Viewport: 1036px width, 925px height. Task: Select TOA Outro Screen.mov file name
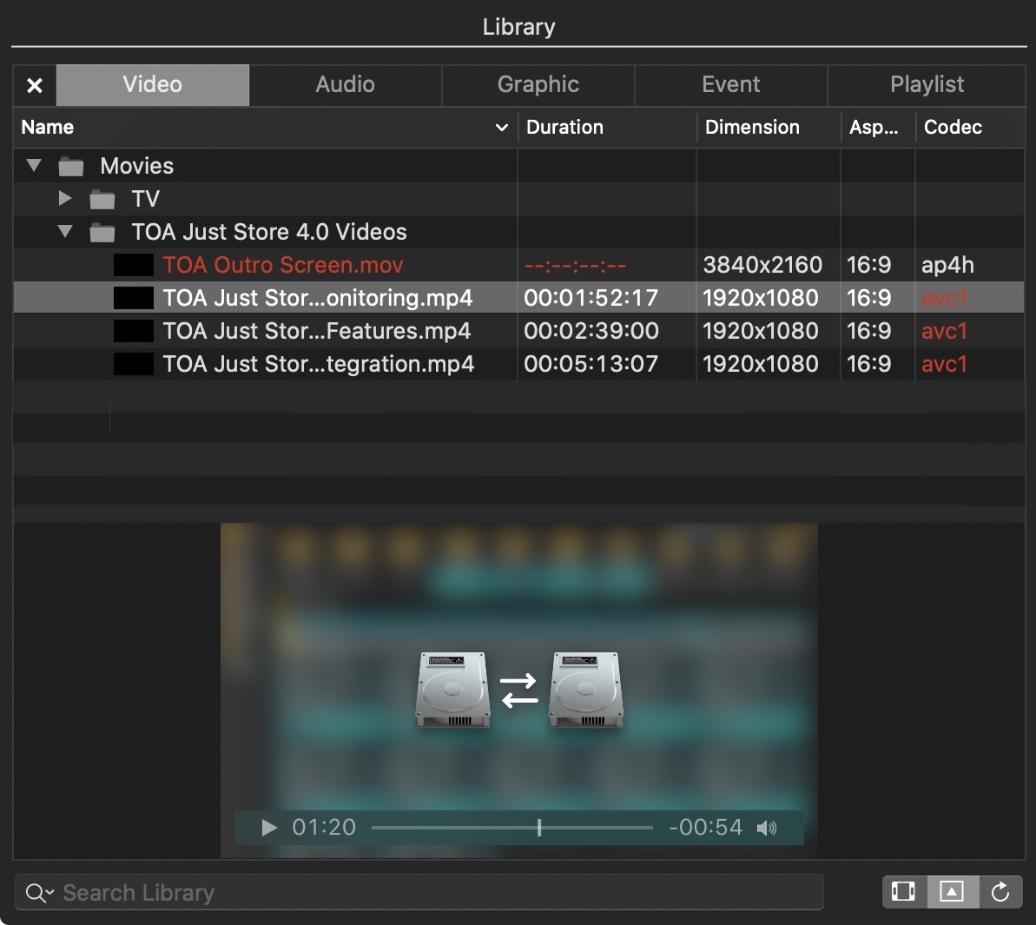(x=283, y=265)
